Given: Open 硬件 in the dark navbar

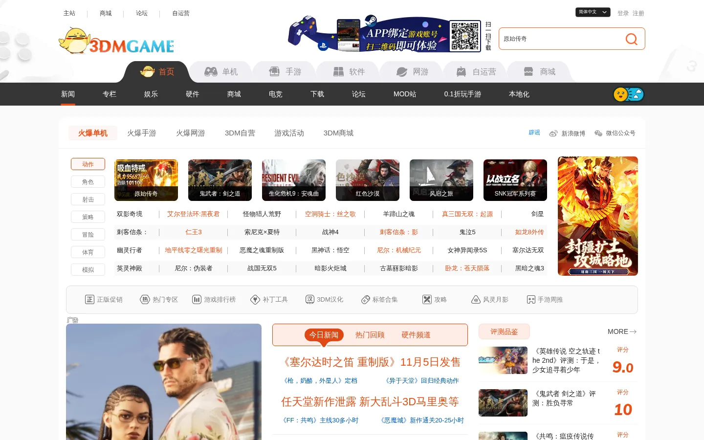Looking at the screenshot, I should tap(193, 94).
